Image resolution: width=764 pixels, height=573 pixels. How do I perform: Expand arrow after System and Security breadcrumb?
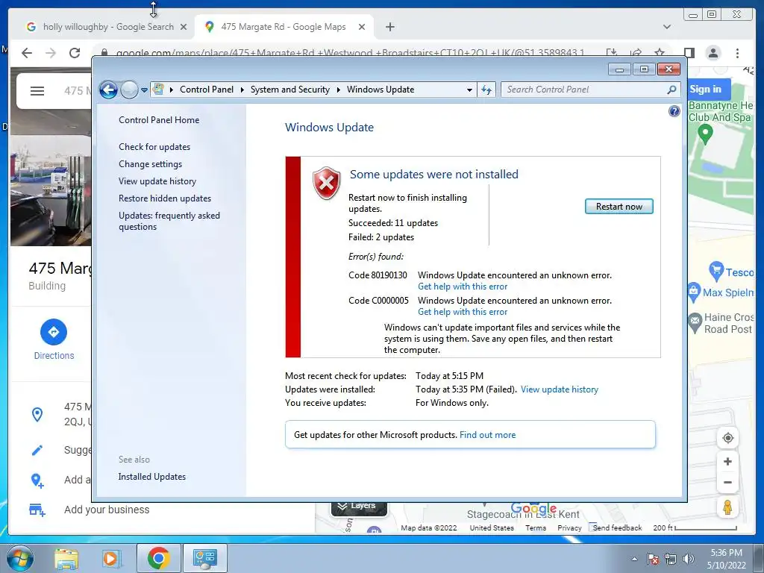(x=338, y=90)
